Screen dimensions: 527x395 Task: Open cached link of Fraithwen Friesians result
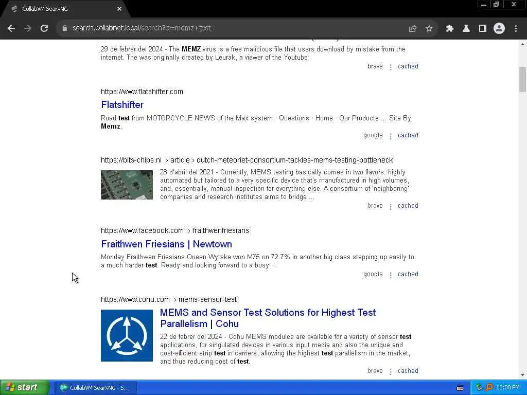408,274
